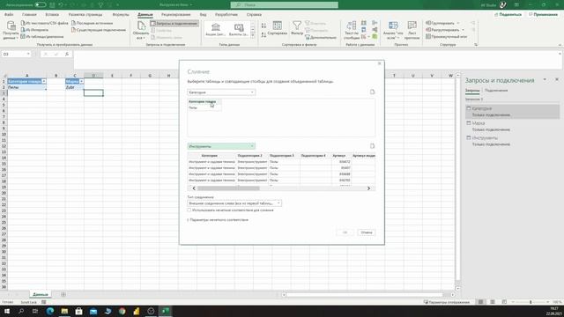
Task: Select Категория товара column in merge preview
Action: point(203,102)
